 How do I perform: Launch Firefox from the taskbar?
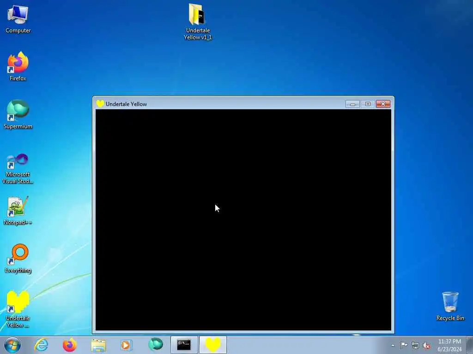pos(70,345)
